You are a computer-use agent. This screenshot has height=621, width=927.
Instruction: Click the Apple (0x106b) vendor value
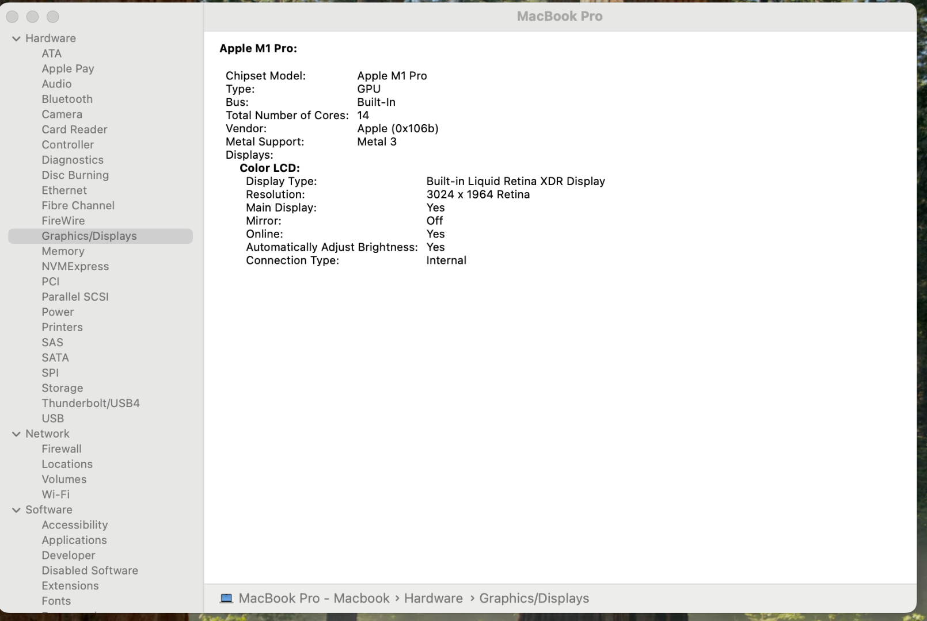point(397,129)
